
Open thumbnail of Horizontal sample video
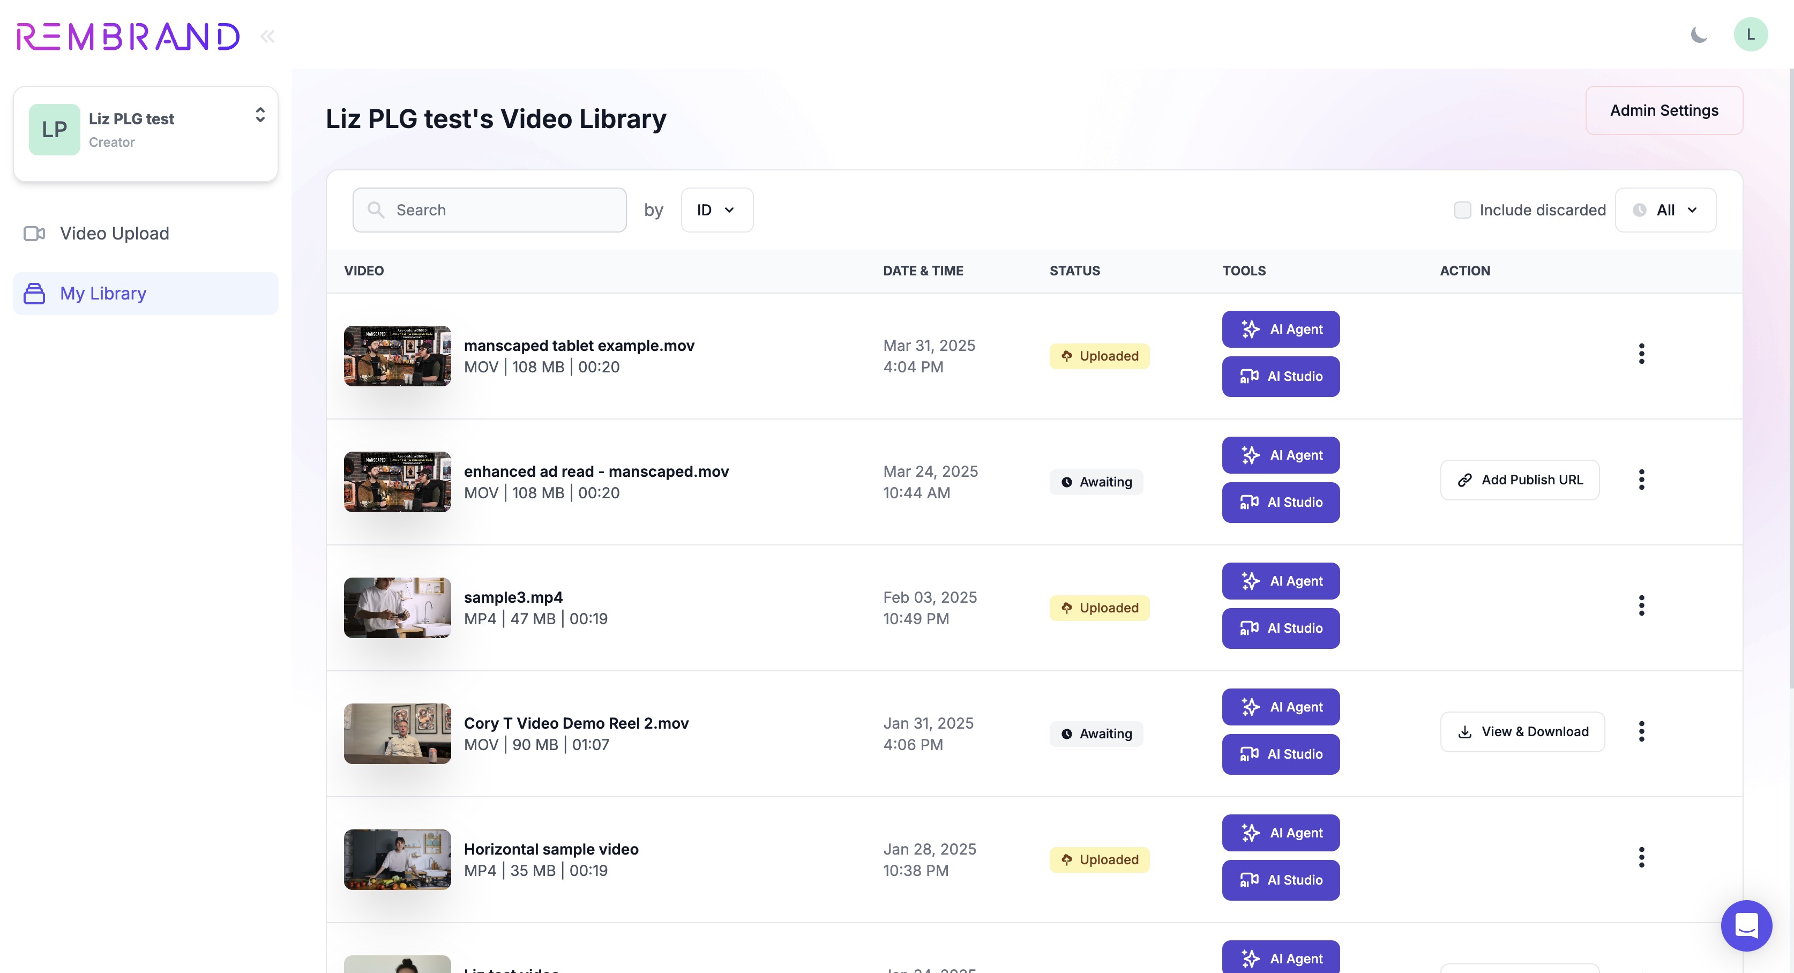click(397, 860)
